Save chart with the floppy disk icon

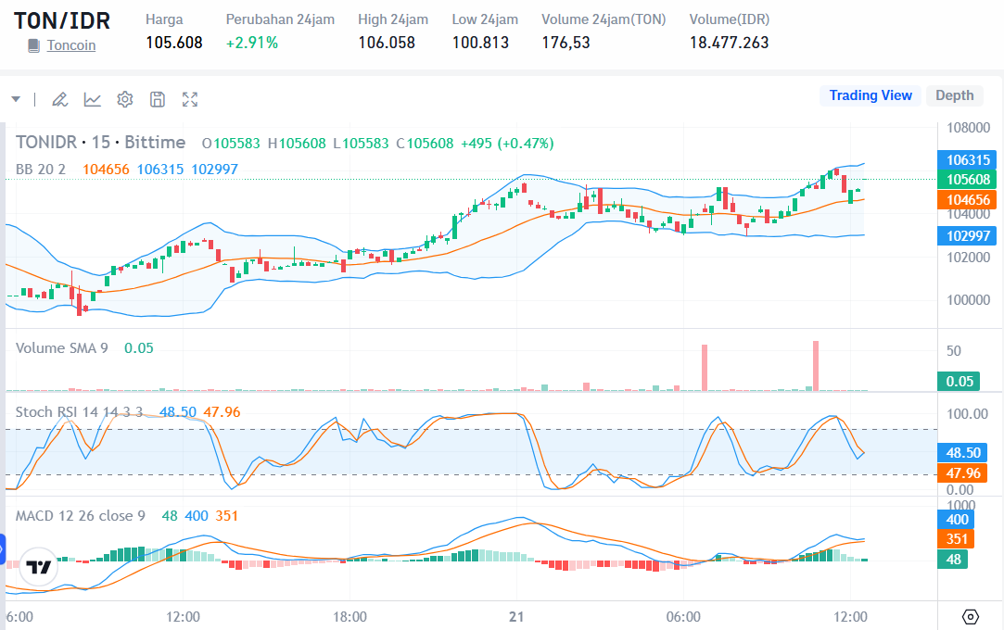point(158,99)
